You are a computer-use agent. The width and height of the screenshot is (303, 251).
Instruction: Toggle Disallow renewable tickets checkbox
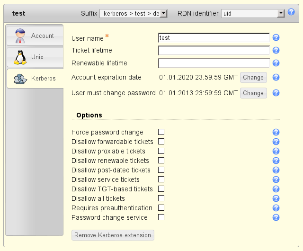click(x=161, y=161)
